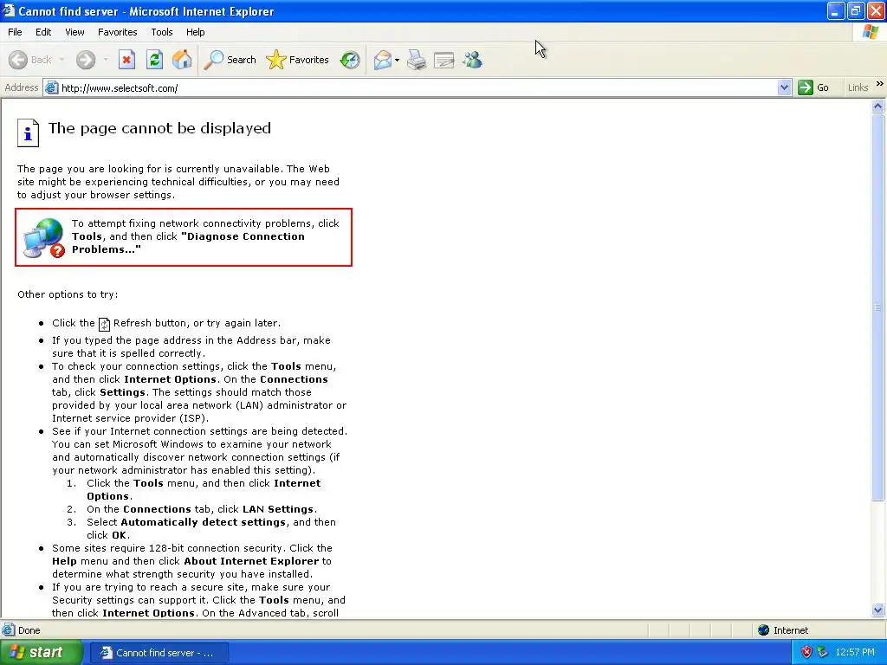Click the Windows flag logo in the menu bar
Image resolution: width=887 pixels, height=665 pixels.
[x=870, y=32]
